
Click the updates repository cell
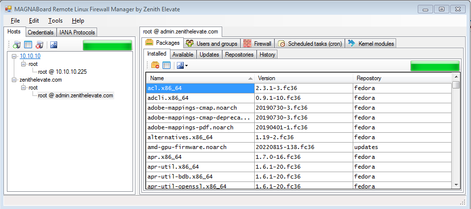point(402,147)
